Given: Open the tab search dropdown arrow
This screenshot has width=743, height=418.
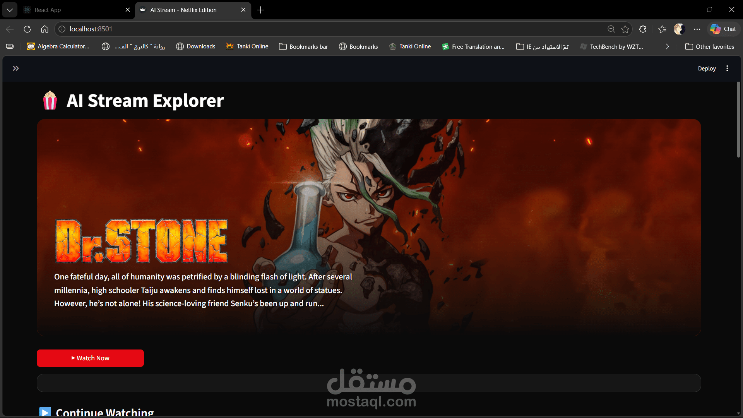Looking at the screenshot, I should point(10,10).
